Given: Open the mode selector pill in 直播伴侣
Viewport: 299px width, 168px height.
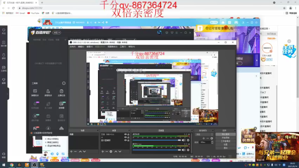Looking at the screenshot, I should pos(57,33).
